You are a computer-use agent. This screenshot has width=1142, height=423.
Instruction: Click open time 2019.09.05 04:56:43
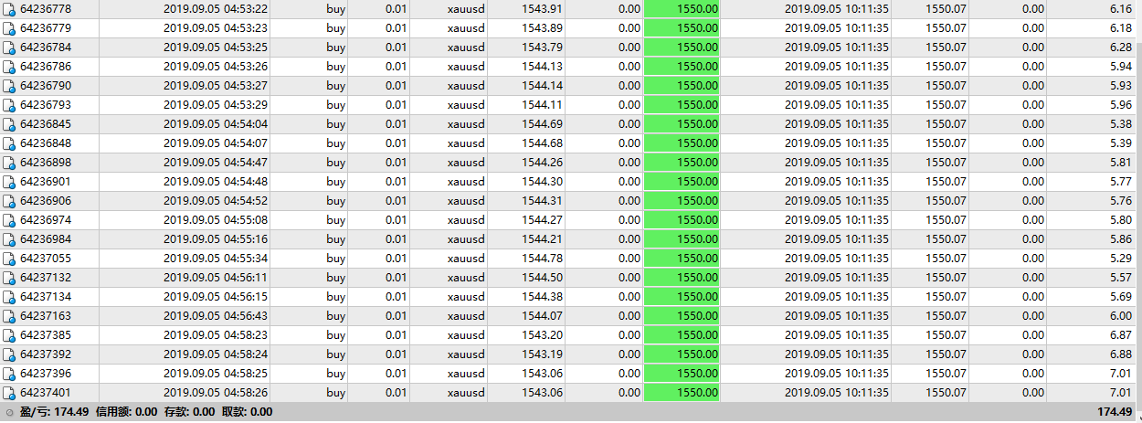click(x=216, y=316)
